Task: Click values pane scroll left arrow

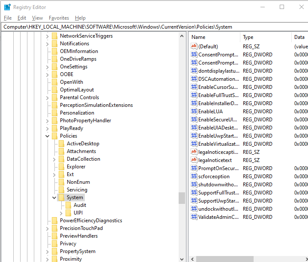Action: pos(192,259)
